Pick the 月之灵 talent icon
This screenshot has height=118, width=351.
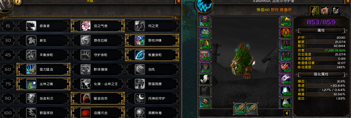pos(140,26)
